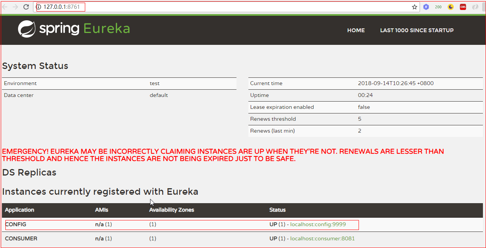The width and height of the screenshot is (486, 248).
Task: Click the Renews threshold label
Action: pos(273,119)
